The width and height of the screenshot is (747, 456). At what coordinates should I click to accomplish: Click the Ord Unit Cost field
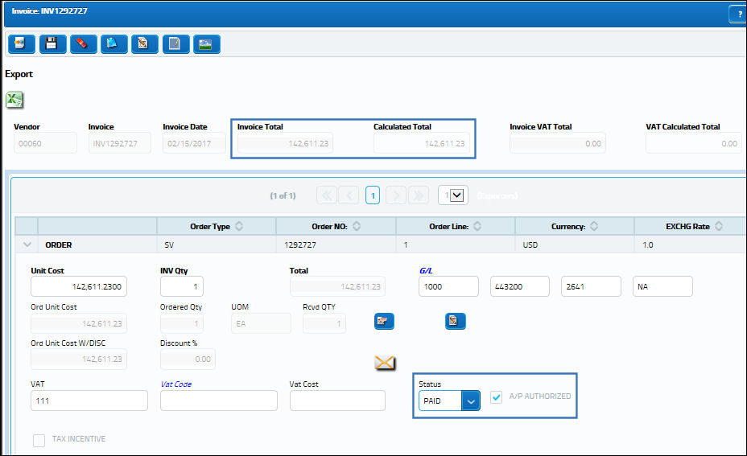point(79,323)
